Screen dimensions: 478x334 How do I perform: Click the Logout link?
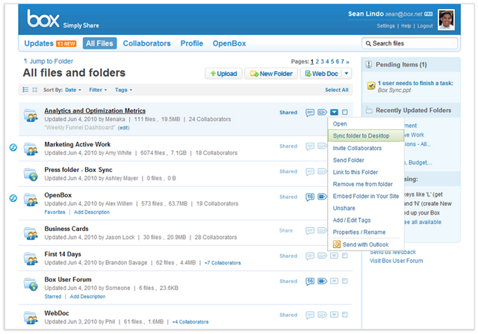click(425, 26)
